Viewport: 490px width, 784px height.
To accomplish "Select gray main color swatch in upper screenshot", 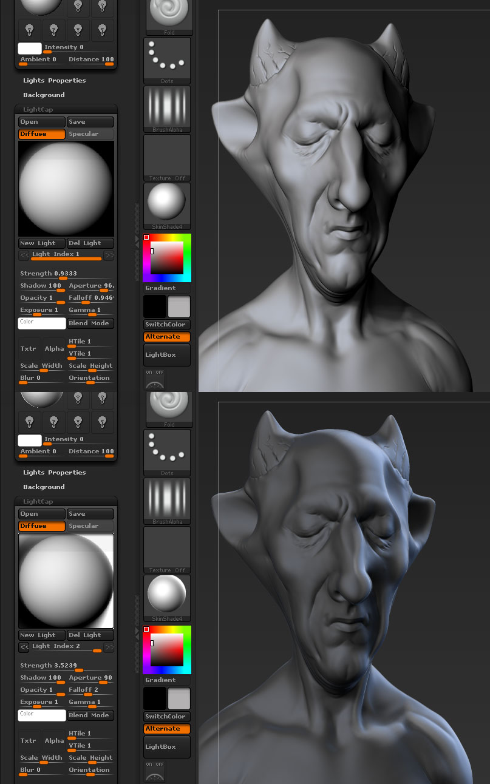I will click(x=179, y=306).
